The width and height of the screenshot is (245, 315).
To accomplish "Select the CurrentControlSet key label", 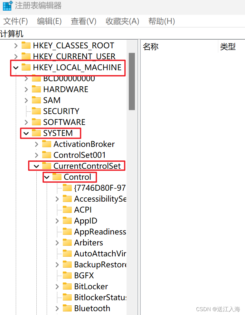I will [x=87, y=166].
